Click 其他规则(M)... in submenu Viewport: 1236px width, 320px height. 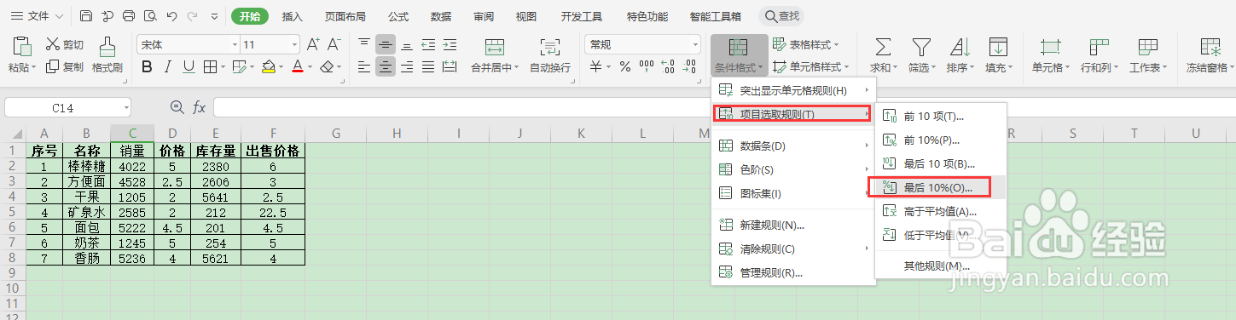pyautogui.click(x=941, y=266)
